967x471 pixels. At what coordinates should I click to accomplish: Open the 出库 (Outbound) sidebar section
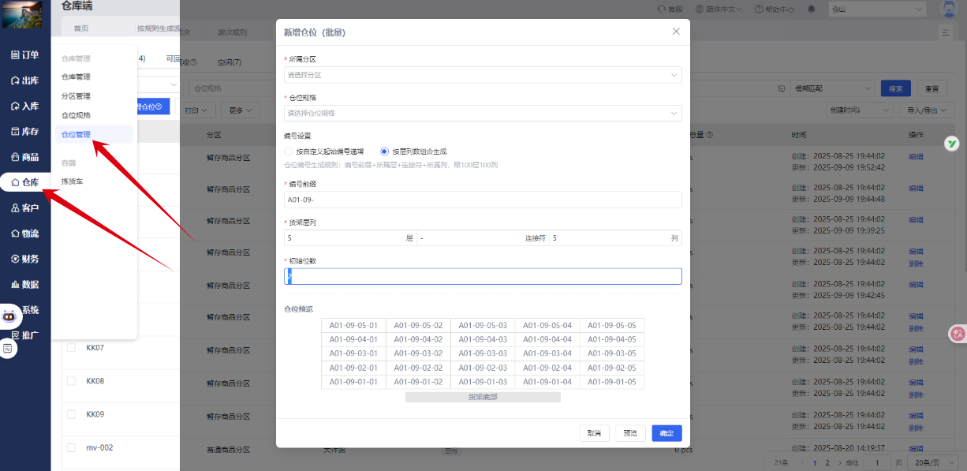pos(25,80)
